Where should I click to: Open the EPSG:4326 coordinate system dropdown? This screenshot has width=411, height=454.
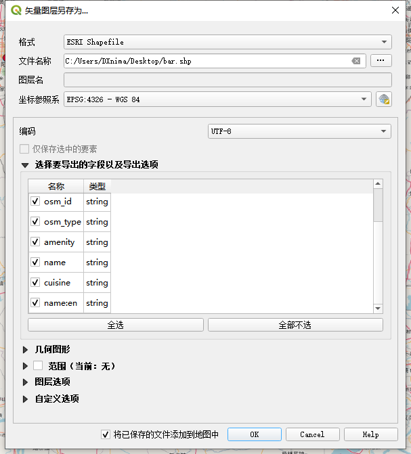pos(217,99)
